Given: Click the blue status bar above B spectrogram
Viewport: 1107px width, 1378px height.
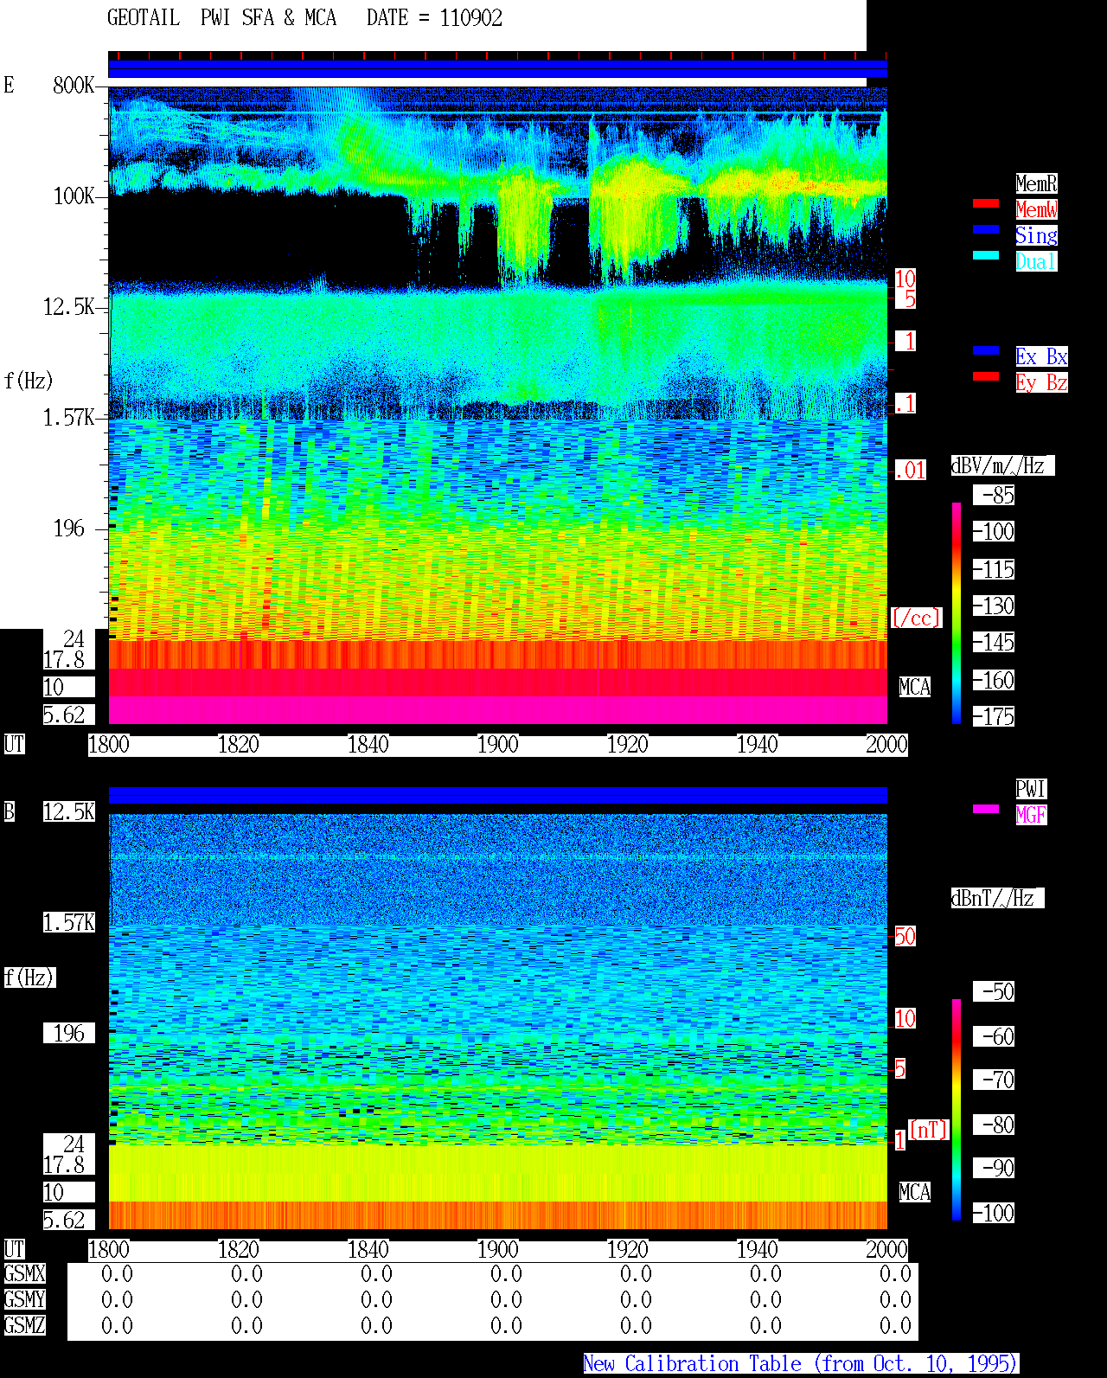Looking at the screenshot, I should [497, 796].
